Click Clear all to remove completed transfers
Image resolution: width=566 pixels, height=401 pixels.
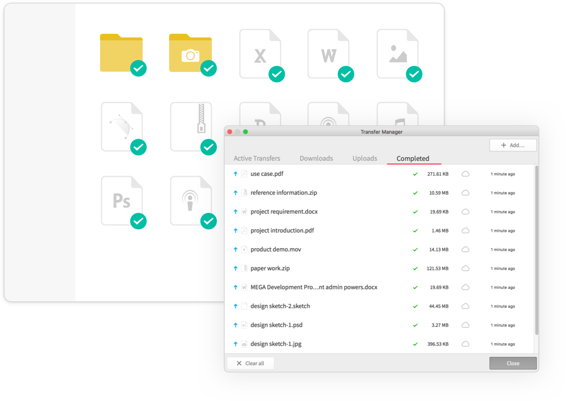coord(250,363)
